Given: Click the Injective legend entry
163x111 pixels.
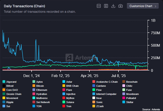Looking at the screenshot, I should 69,94.
